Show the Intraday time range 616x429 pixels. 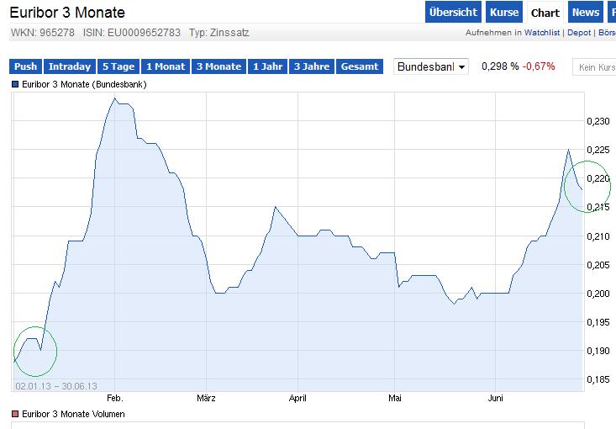(70, 66)
